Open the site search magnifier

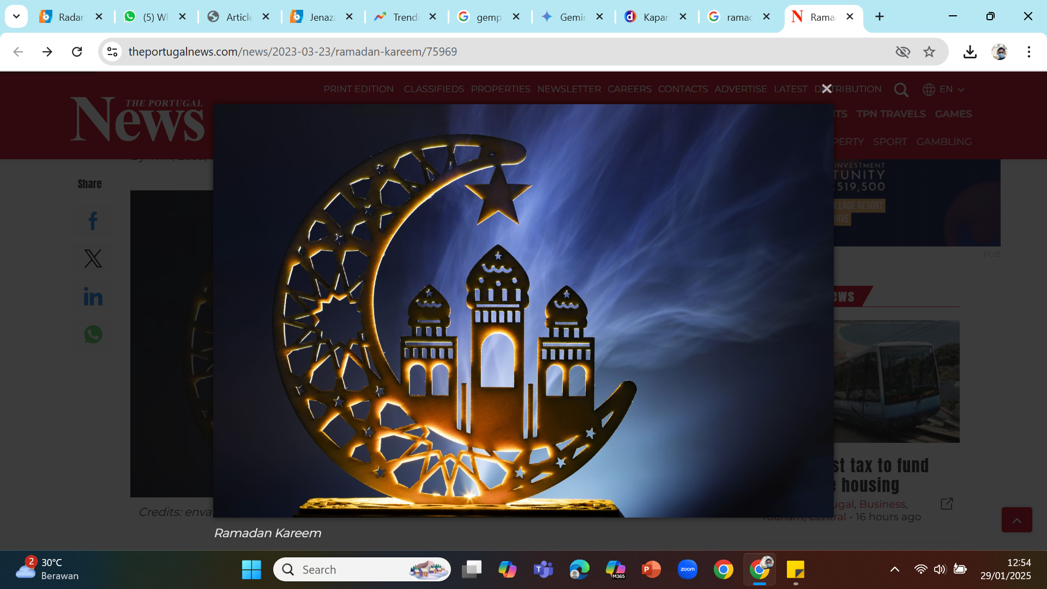901,89
